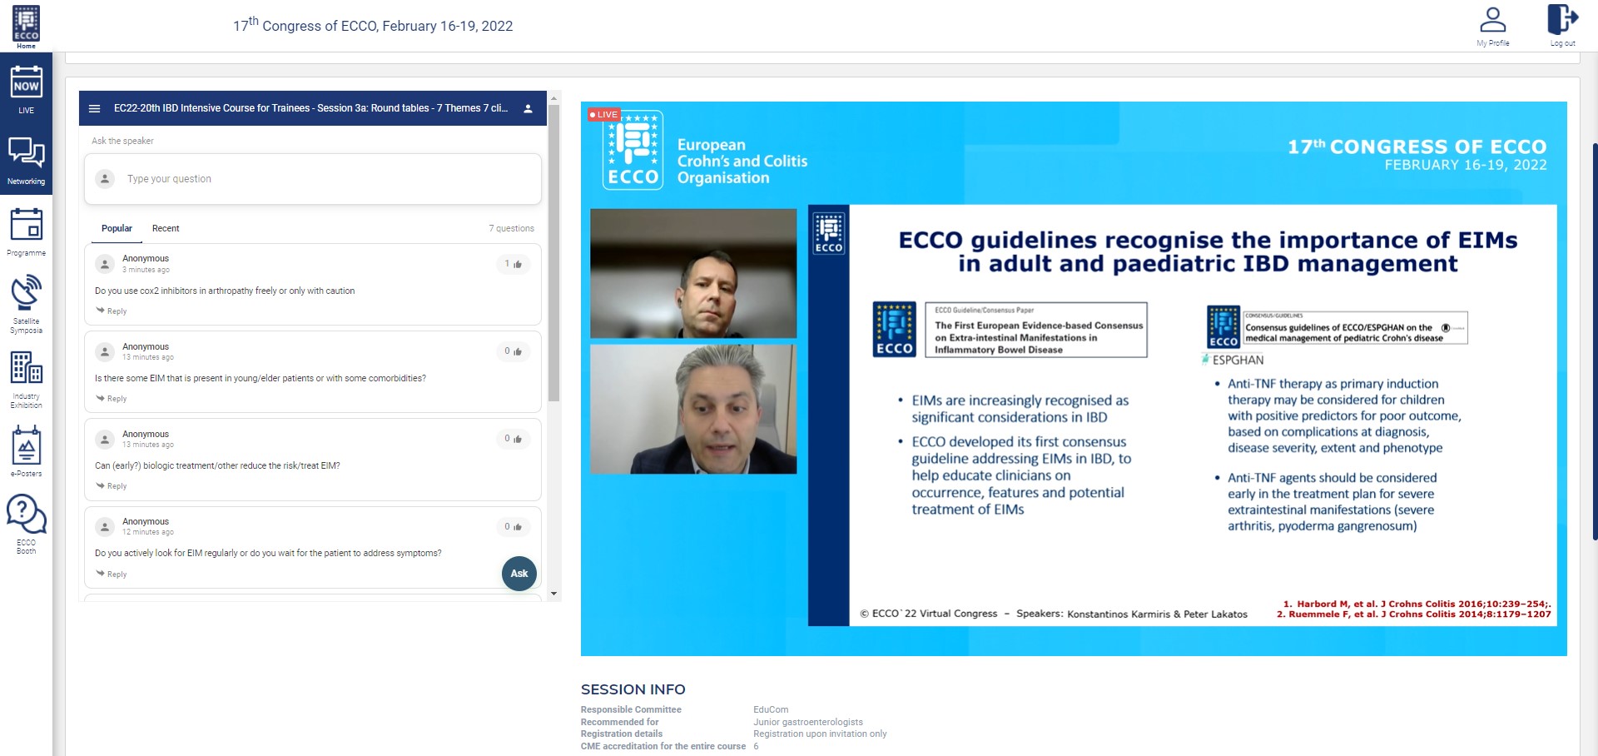Click the session title in header bar

tap(310, 108)
